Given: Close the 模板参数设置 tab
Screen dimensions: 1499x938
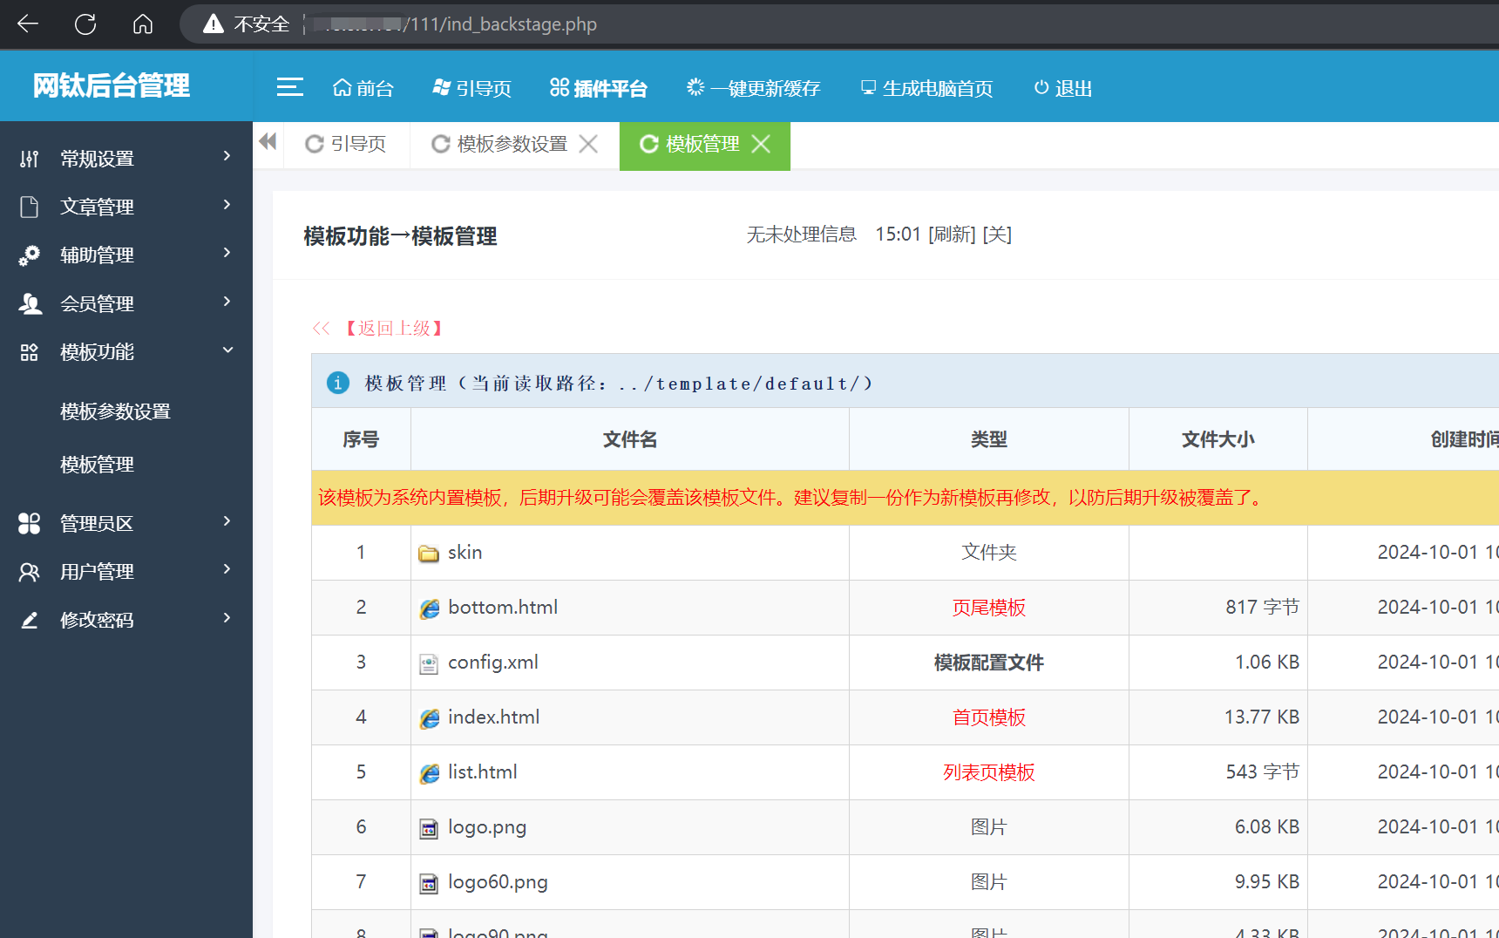Looking at the screenshot, I should [589, 144].
